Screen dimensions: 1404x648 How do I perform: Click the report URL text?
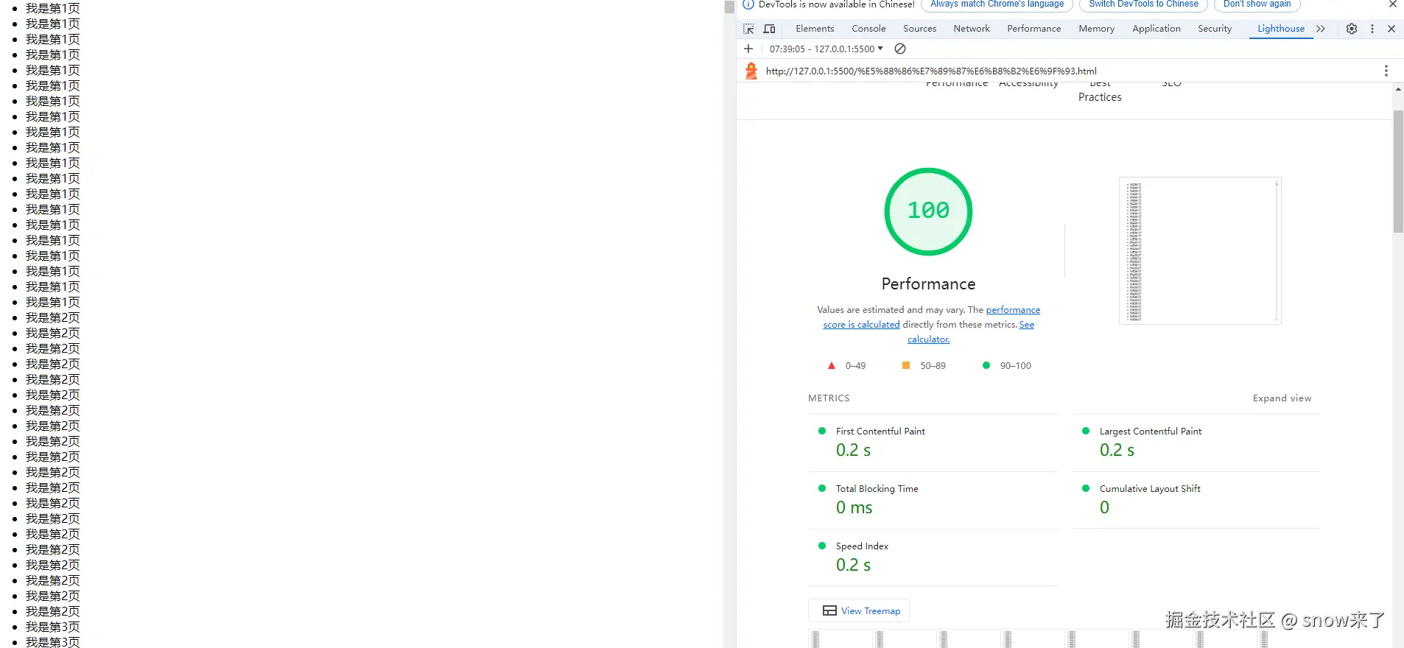click(x=931, y=71)
